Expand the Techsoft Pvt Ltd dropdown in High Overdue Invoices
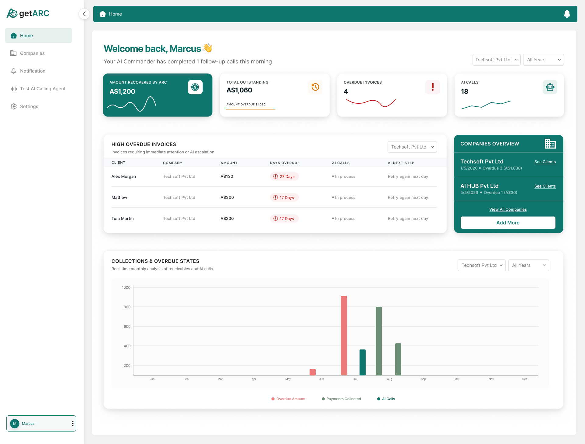 (x=412, y=147)
